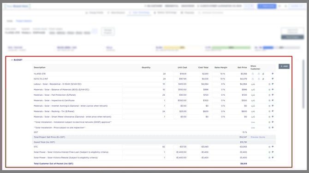Screen dimensions: 309x173
Task: Delete the Smart Meter Allowance line item
Action: coord(269,117)
